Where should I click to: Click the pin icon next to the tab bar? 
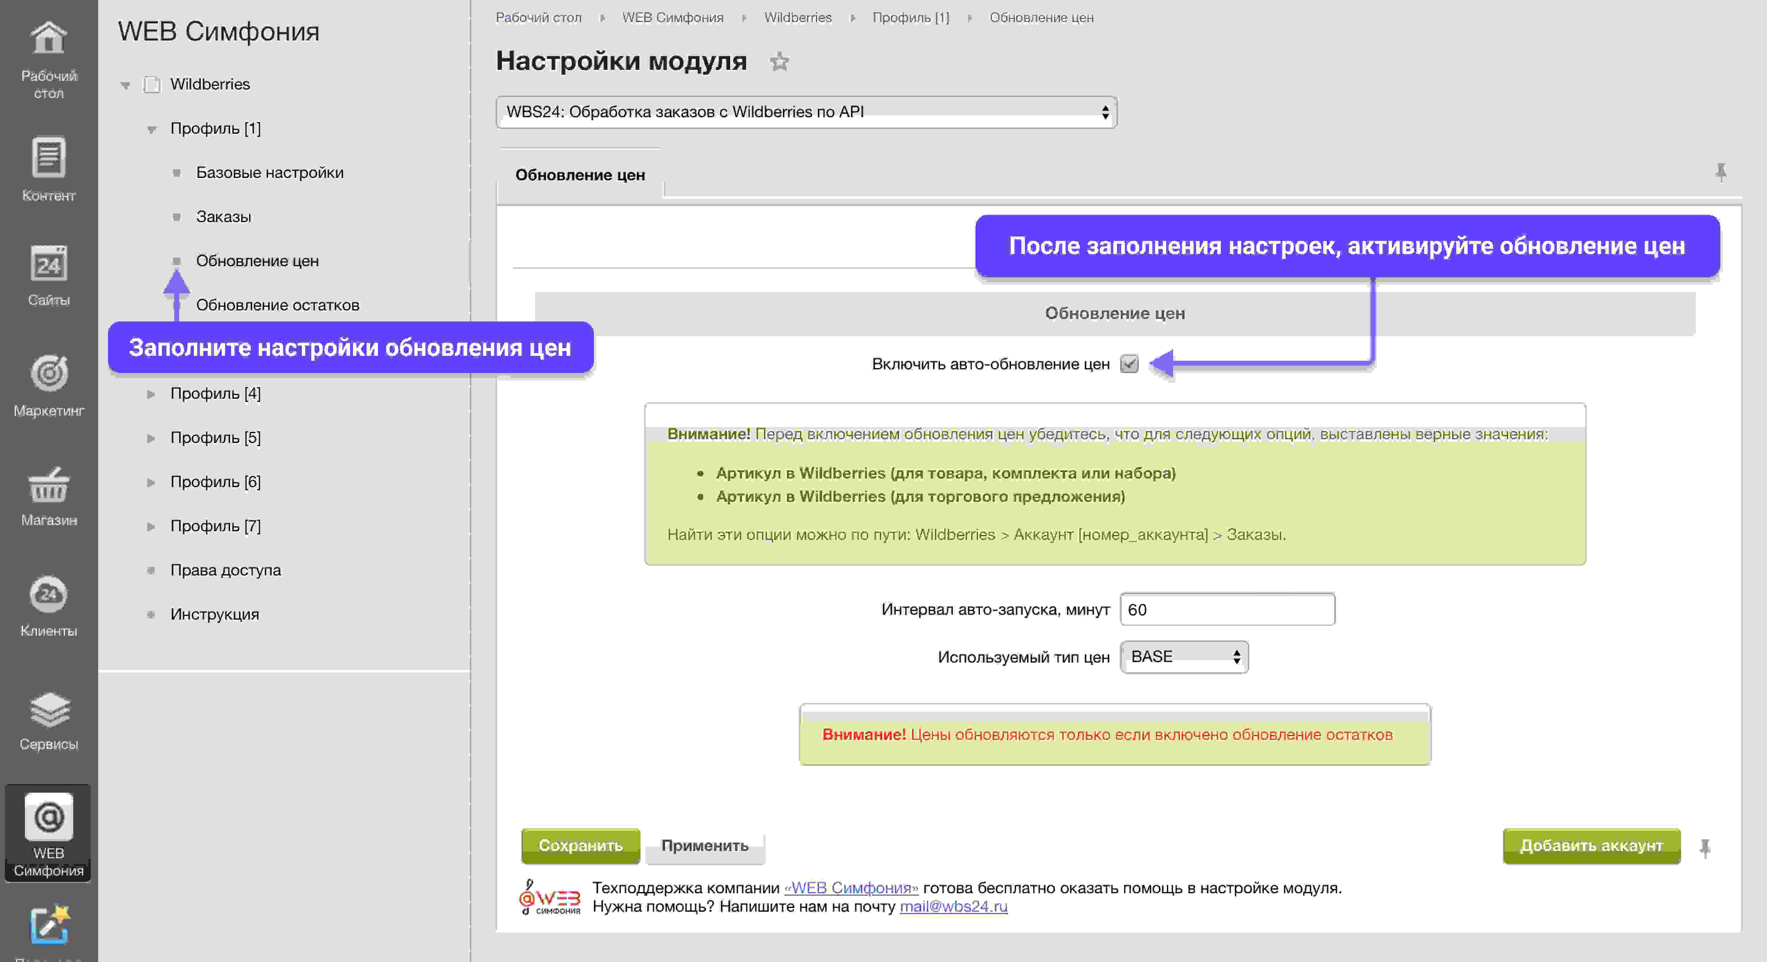(x=1721, y=171)
